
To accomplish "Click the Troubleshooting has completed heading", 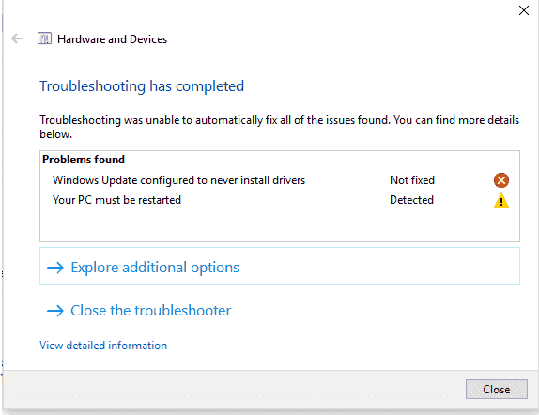I will (x=142, y=86).
